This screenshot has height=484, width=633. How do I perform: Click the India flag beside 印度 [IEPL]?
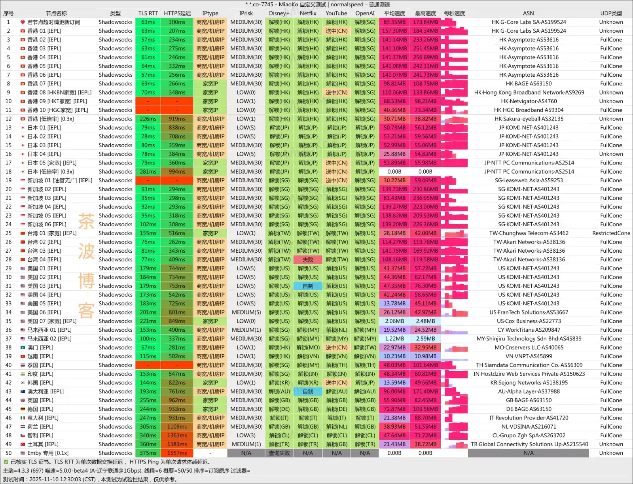23,374
